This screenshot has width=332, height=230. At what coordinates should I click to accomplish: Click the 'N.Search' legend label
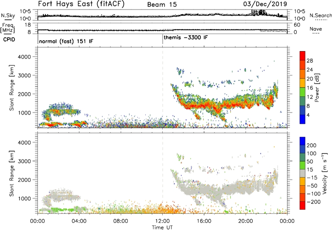pos(320,15)
